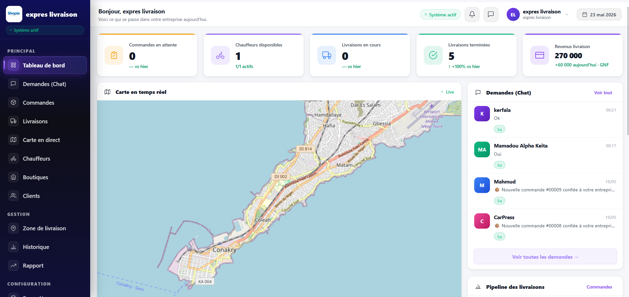Select Tableau de bord in sidebar
The height and width of the screenshot is (297, 629).
[45, 65]
